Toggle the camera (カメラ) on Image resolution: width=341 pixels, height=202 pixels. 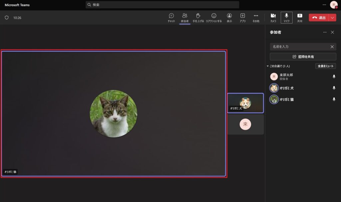point(273,17)
